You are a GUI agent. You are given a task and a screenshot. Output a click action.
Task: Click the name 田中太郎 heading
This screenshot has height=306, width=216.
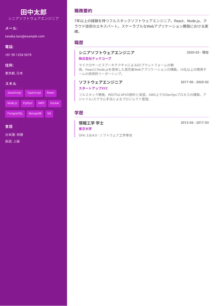[x=33, y=12]
